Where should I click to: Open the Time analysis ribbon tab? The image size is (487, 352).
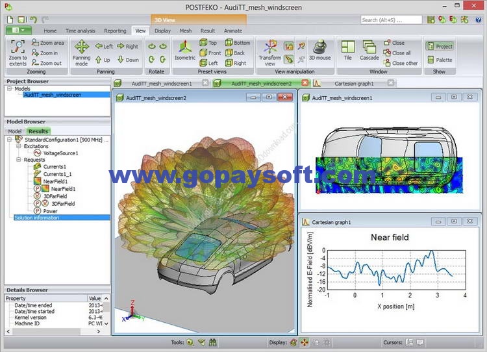pyautogui.click(x=80, y=31)
